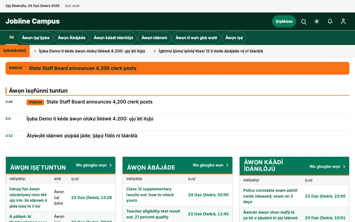
Task: Open the search icon in header
Action: pyautogui.click(x=304, y=22)
